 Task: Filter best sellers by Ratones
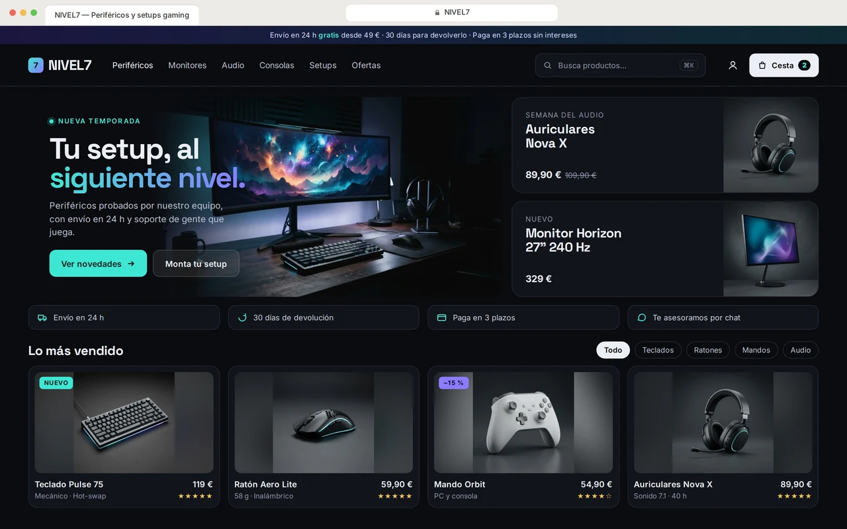708,350
